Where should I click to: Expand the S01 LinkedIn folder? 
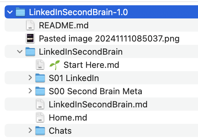pos(30,78)
